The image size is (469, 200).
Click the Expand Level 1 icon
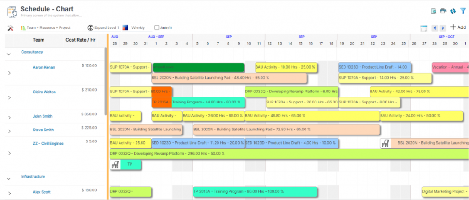tap(90, 28)
